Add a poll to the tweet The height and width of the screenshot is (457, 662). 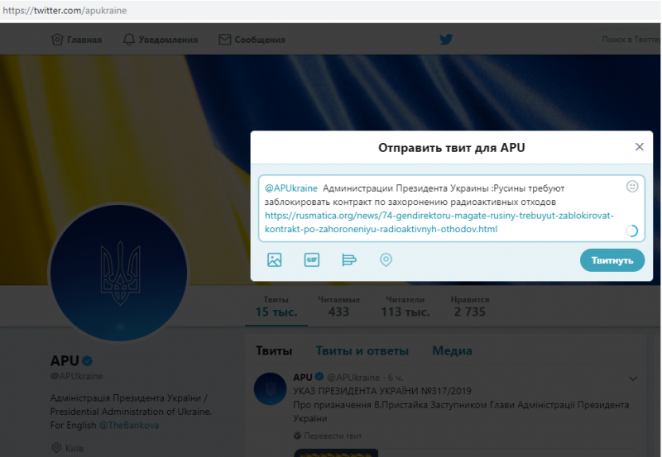click(x=348, y=259)
